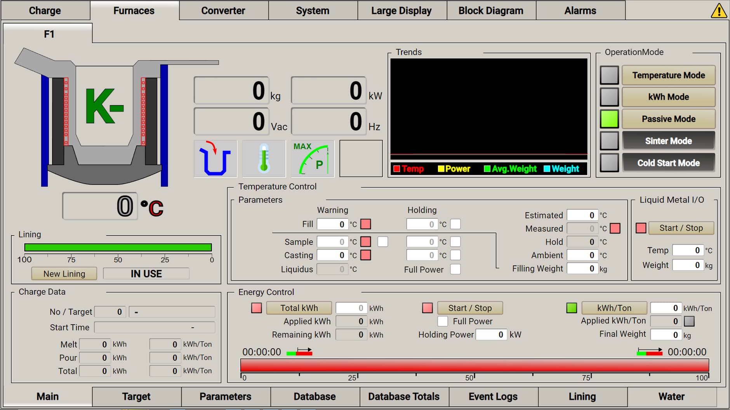Click the New Lining button
Image resolution: width=730 pixels, height=410 pixels.
coord(64,274)
